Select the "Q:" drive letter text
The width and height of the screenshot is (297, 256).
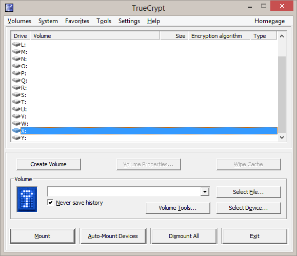click(x=24, y=81)
